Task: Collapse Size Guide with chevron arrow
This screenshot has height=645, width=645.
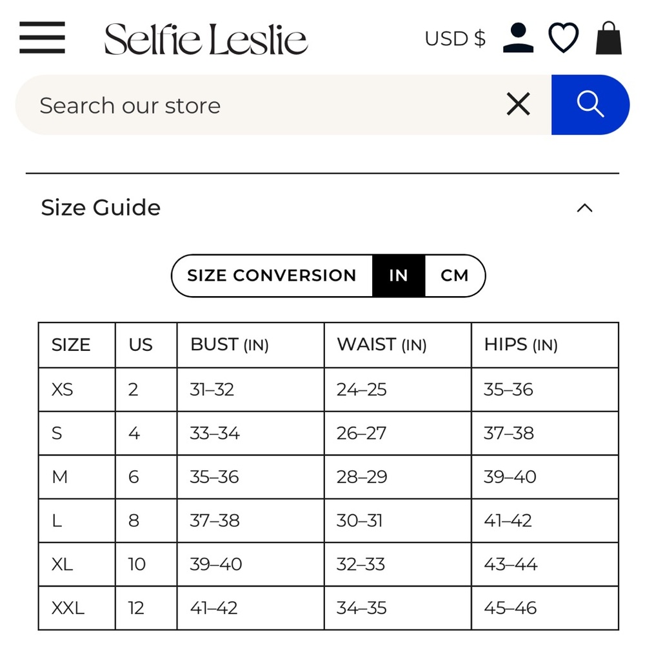Action: point(584,208)
